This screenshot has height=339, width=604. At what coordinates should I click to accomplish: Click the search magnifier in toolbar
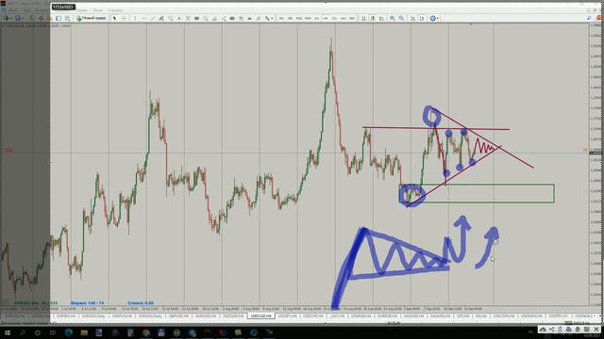pyautogui.click(x=589, y=18)
